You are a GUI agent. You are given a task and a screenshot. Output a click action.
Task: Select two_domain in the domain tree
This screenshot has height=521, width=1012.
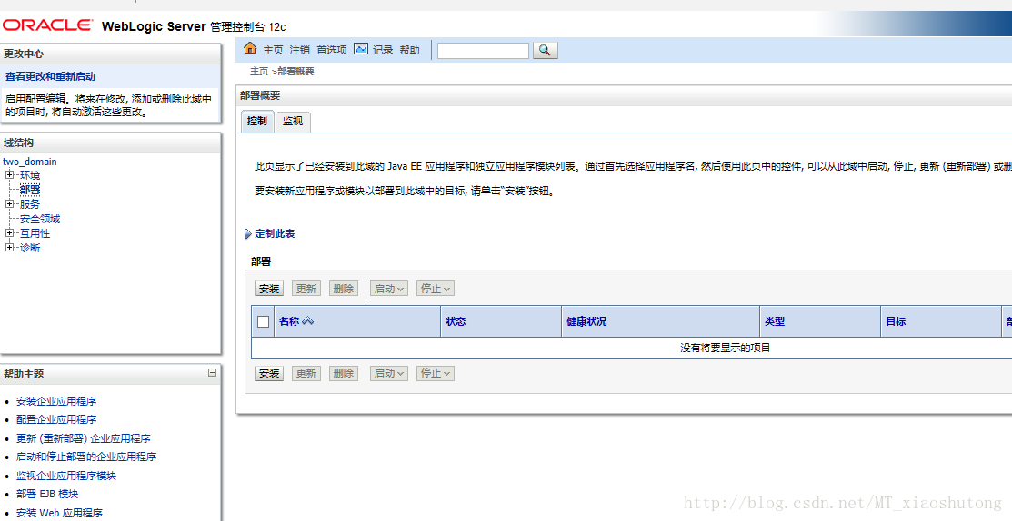tap(30, 161)
